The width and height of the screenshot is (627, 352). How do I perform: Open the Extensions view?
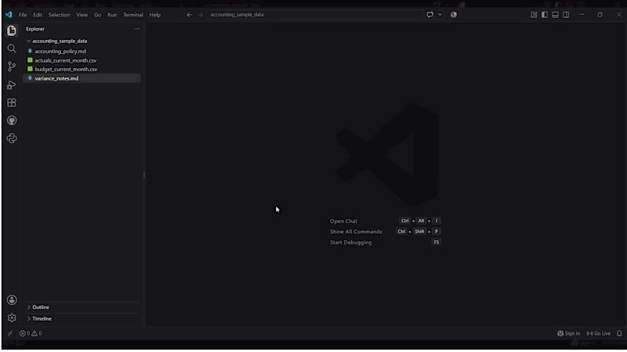click(x=12, y=102)
